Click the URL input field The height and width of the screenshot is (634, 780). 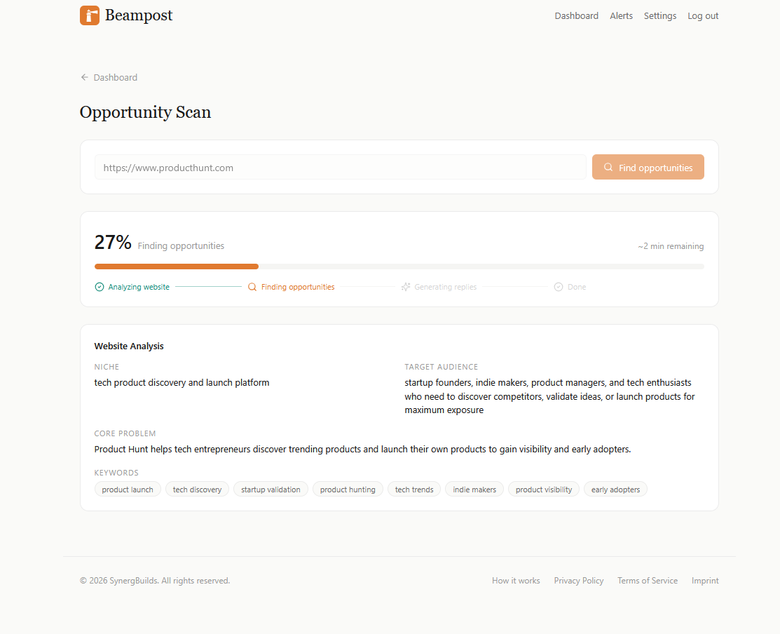(340, 167)
